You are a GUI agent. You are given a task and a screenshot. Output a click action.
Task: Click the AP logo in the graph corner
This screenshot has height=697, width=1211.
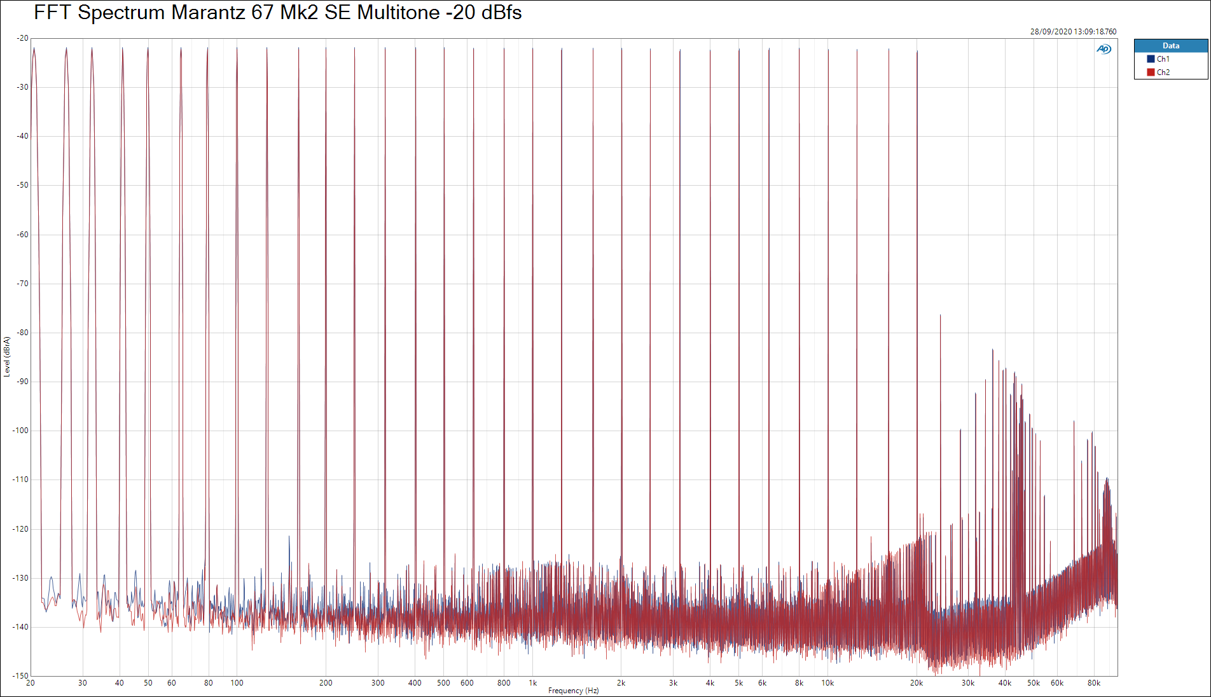click(1104, 50)
